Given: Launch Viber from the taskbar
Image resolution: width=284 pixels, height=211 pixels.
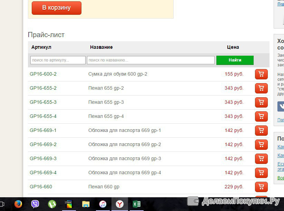Looking at the screenshot, I should point(35,204).
